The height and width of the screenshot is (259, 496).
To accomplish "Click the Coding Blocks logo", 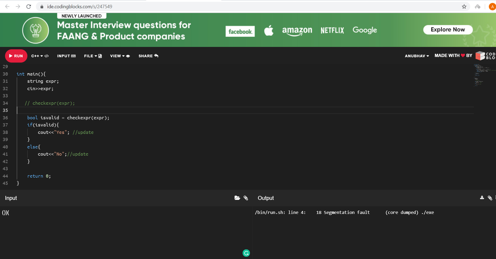I will point(486,56).
